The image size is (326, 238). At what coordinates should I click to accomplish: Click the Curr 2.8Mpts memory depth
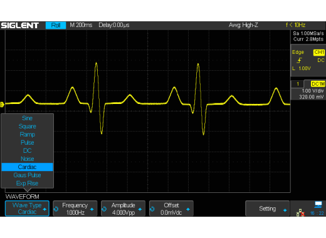[x=308, y=39]
